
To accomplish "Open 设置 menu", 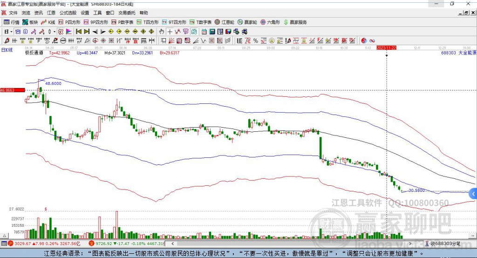I will point(85,13).
